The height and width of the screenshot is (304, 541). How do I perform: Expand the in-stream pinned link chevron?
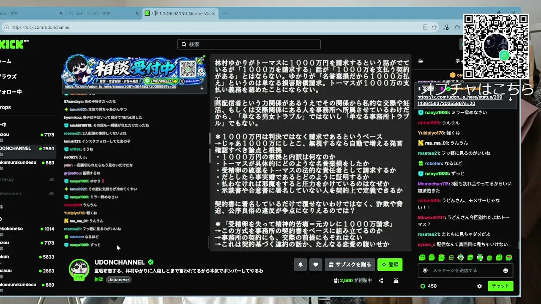click(202, 88)
